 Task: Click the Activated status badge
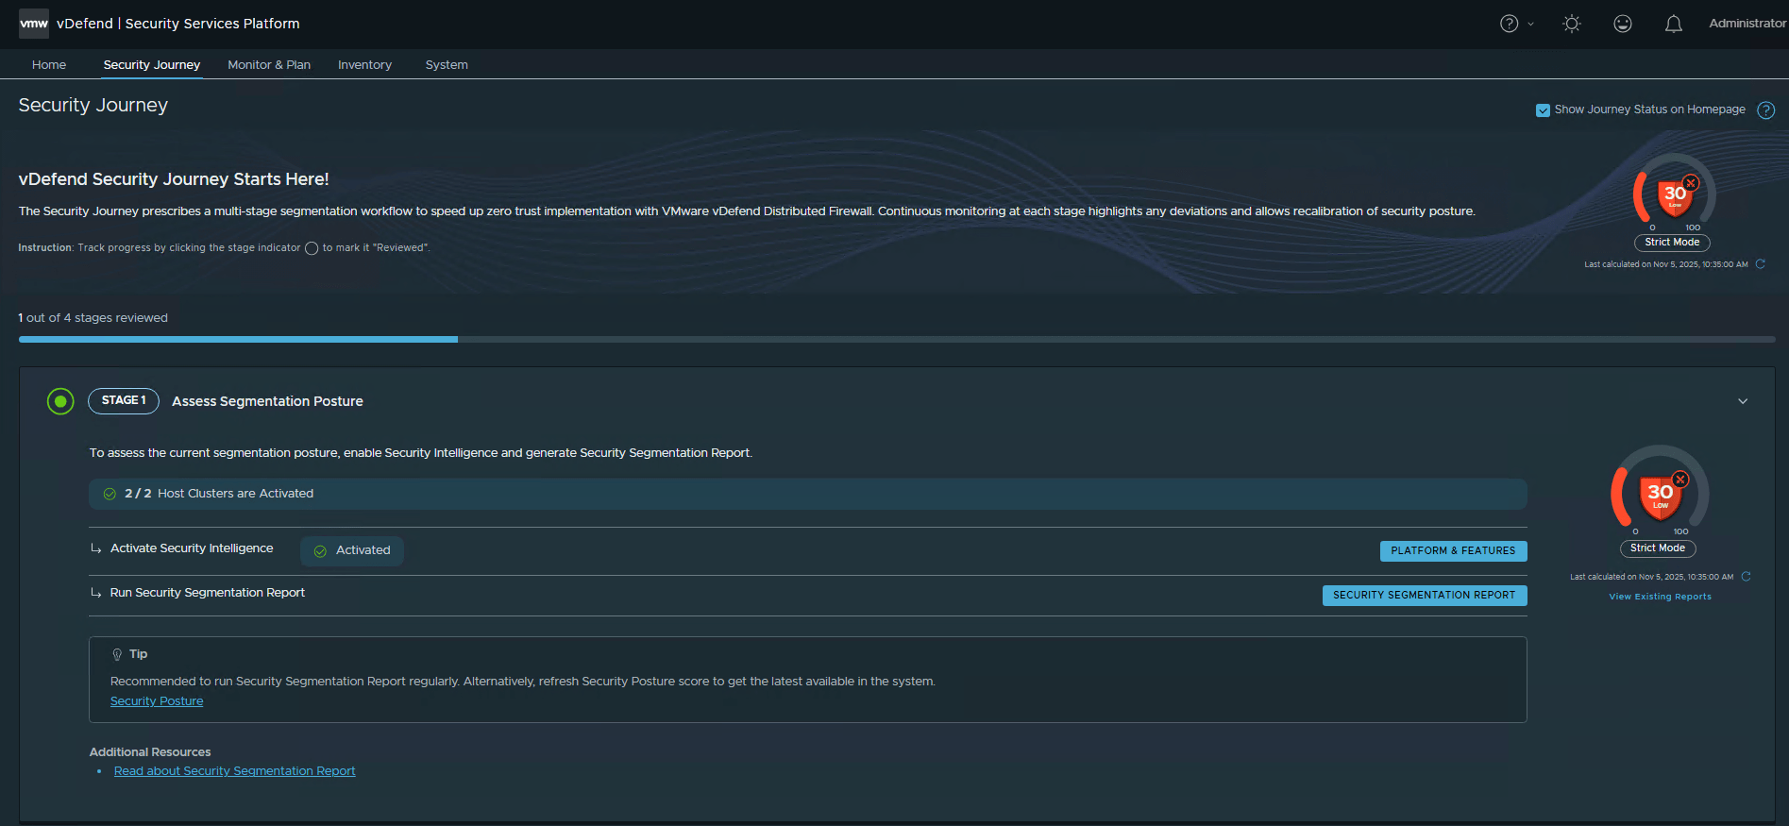tap(352, 550)
